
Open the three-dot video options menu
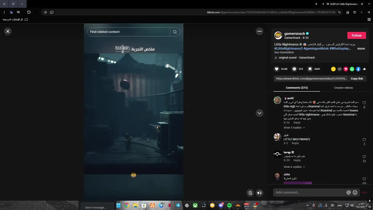tap(259, 31)
